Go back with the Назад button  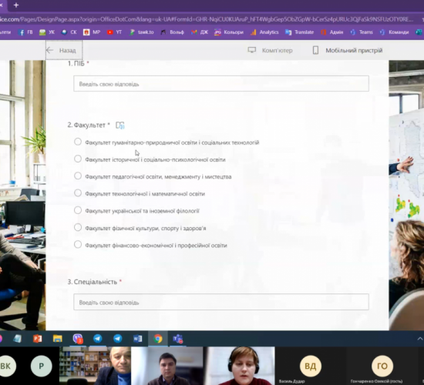coord(64,50)
